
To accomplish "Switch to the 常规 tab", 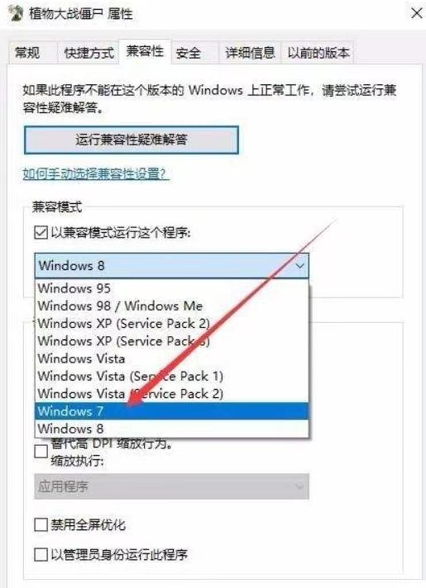I will [27, 53].
